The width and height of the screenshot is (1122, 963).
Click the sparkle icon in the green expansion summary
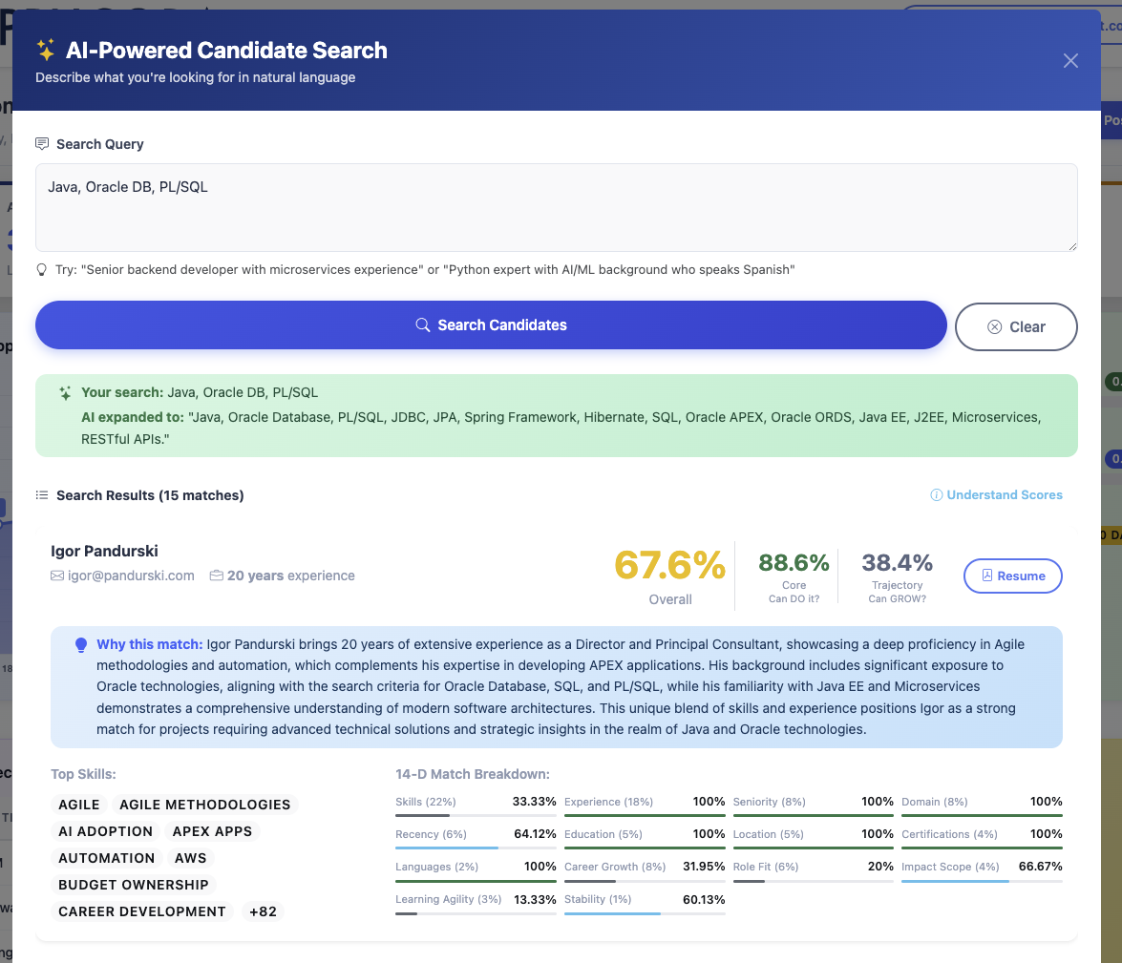[64, 393]
